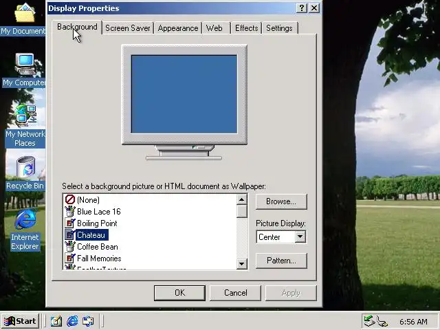Click the dialog's question mark help button

point(302,8)
